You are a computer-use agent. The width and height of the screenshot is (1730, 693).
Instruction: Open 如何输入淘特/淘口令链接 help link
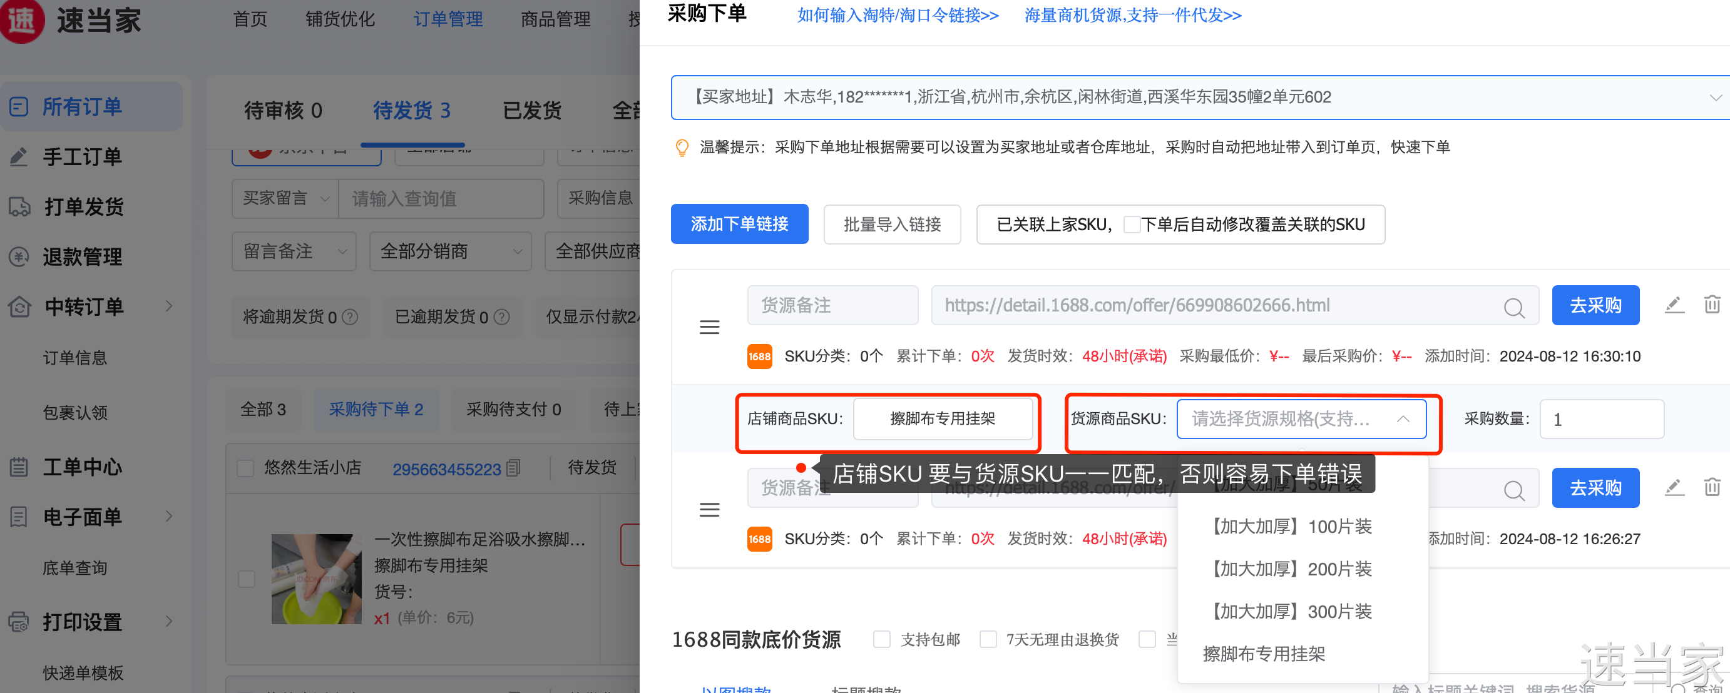(x=898, y=16)
